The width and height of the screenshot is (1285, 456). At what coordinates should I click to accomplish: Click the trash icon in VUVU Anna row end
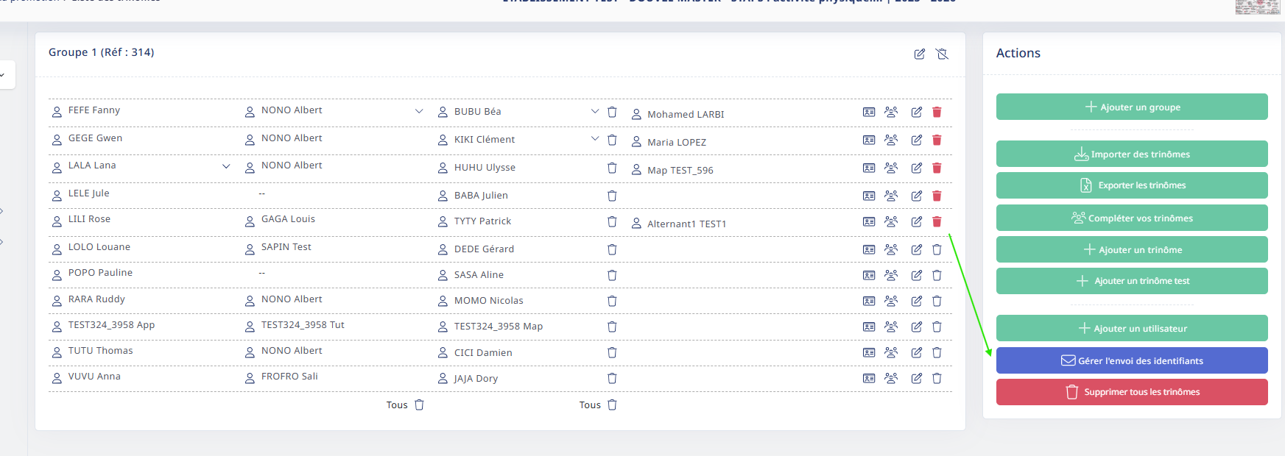[x=937, y=378]
